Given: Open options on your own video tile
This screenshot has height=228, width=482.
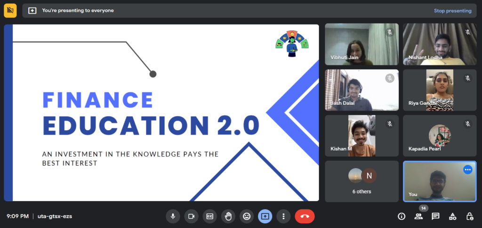Looking at the screenshot, I should point(467,170).
